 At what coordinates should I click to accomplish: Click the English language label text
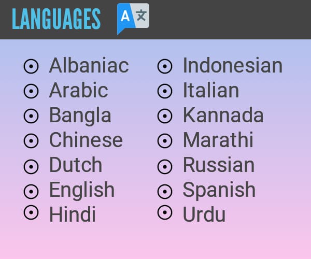tap(82, 190)
